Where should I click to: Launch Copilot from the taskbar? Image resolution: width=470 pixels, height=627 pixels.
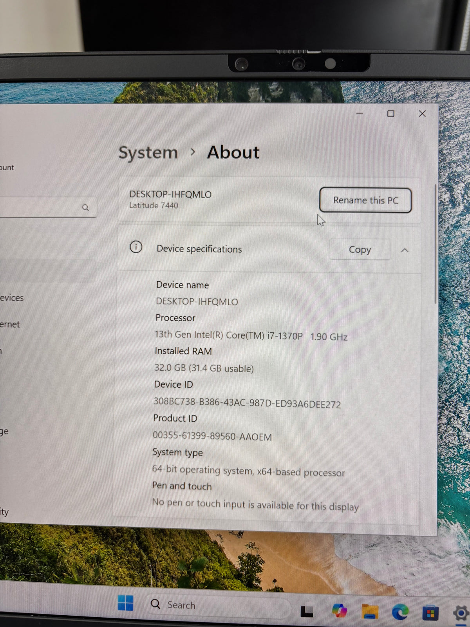point(339,611)
